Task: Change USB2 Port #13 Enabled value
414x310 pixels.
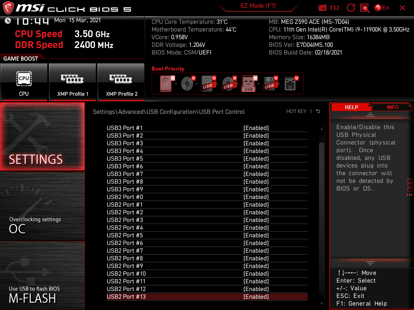Action: point(256,297)
